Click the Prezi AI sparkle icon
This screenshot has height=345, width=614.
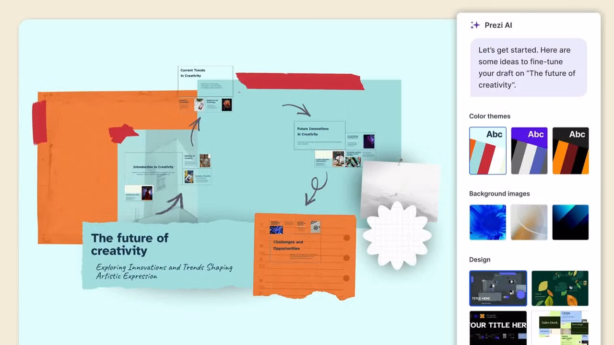point(474,25)
